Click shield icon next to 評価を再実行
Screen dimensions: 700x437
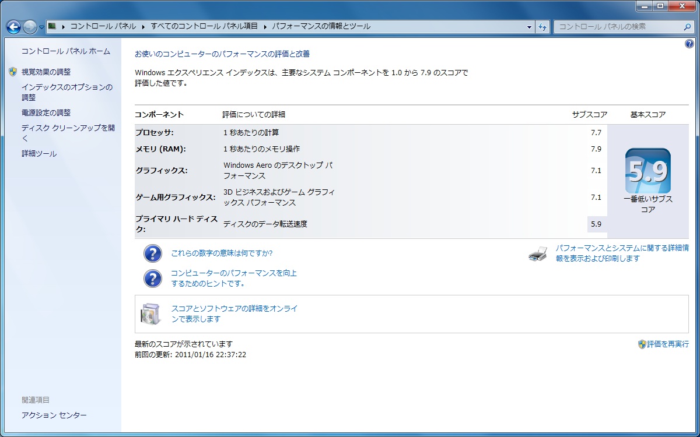(x=642, y=344)
